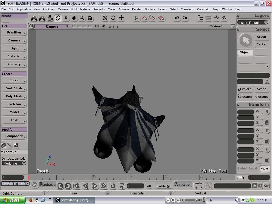Viewport: 272px width, 204px height.
Task: Select the Translate move tool
Action: 121,18
